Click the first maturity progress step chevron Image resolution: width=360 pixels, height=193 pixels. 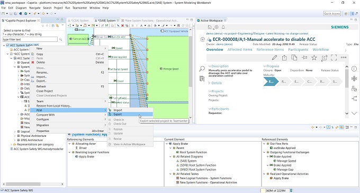point(271,82)
